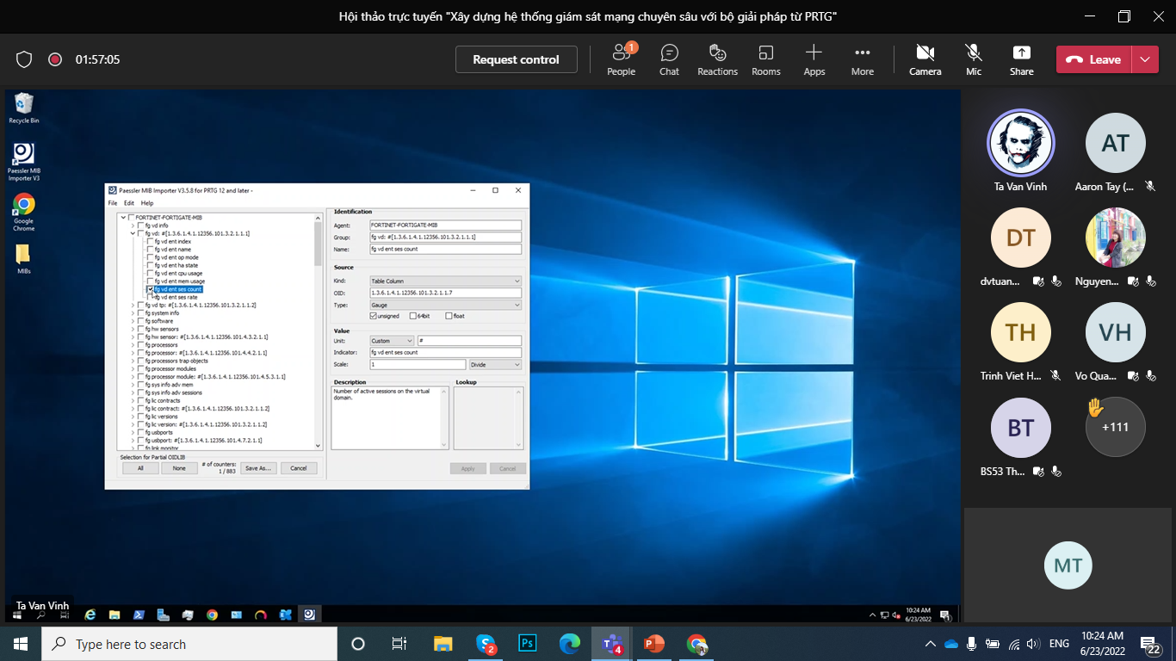This screenshot has width=1176, height=661.
Task: Open PowerPoint from local taskbar
Action: (x=654, y=644)
